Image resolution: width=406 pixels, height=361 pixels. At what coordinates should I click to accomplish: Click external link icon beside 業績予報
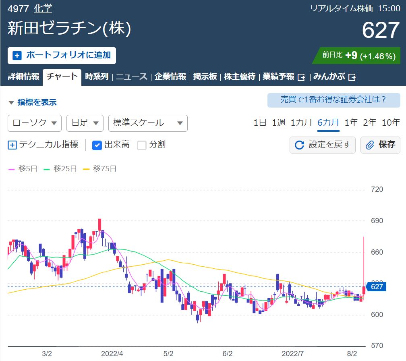point(301,77)
